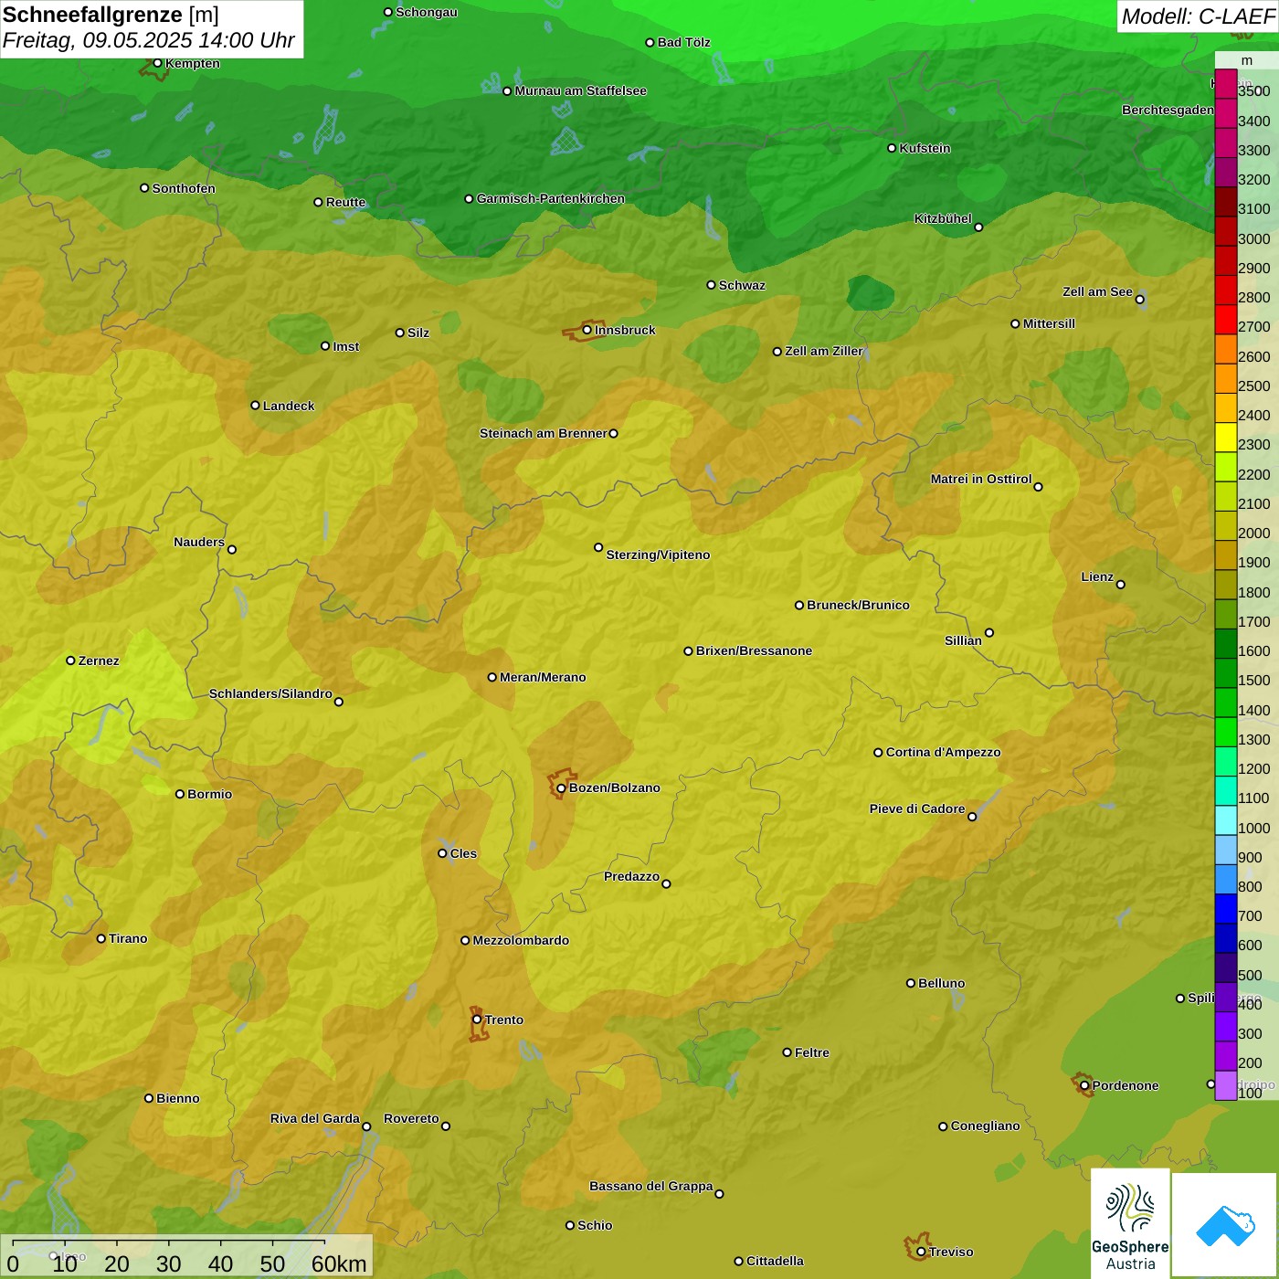Select the Innsbruck city marker
This screenshot has width=1279, height=1279.
coord(587,330)
